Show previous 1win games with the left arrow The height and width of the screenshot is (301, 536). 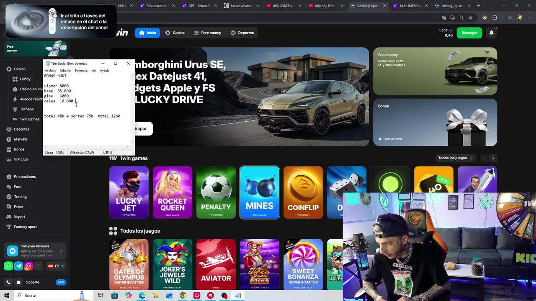click(484, 158)
